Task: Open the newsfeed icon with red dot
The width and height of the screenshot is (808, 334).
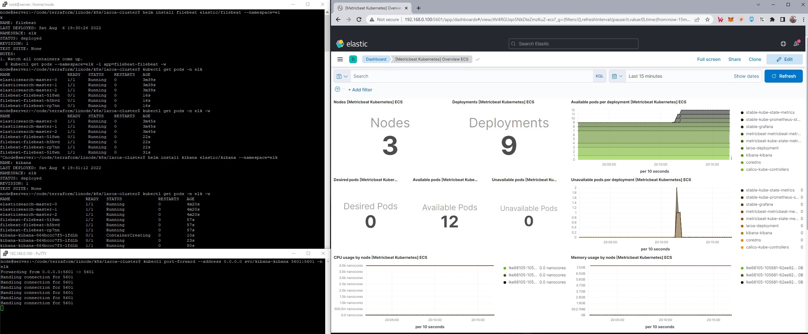Action: coord(796,44)
